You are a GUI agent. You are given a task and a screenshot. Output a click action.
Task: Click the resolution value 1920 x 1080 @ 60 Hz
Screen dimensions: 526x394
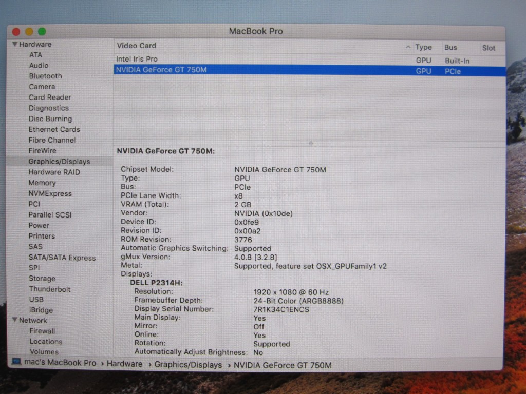point(291,292)
